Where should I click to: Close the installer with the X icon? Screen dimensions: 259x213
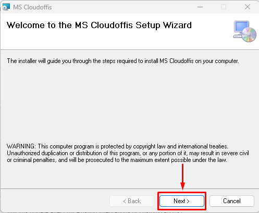(248, 7)
